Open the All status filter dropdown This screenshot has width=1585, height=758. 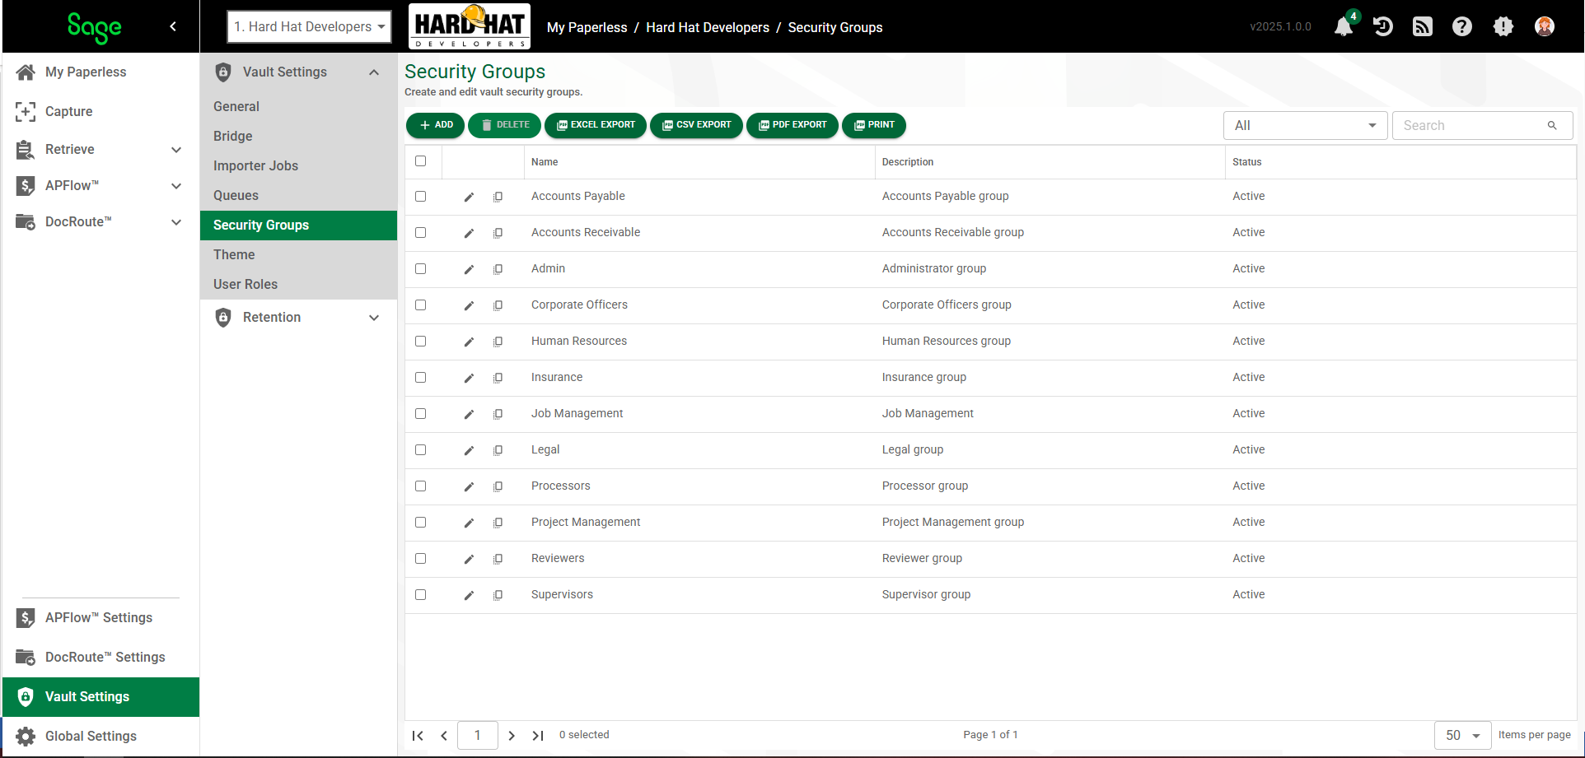(x=1305, y=125)
